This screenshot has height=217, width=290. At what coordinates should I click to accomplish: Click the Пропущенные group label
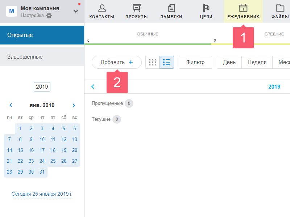click(x=107, y=103)
